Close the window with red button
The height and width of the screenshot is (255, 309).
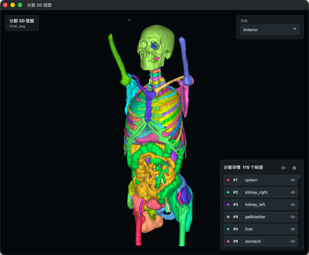[x=5, y=5]
